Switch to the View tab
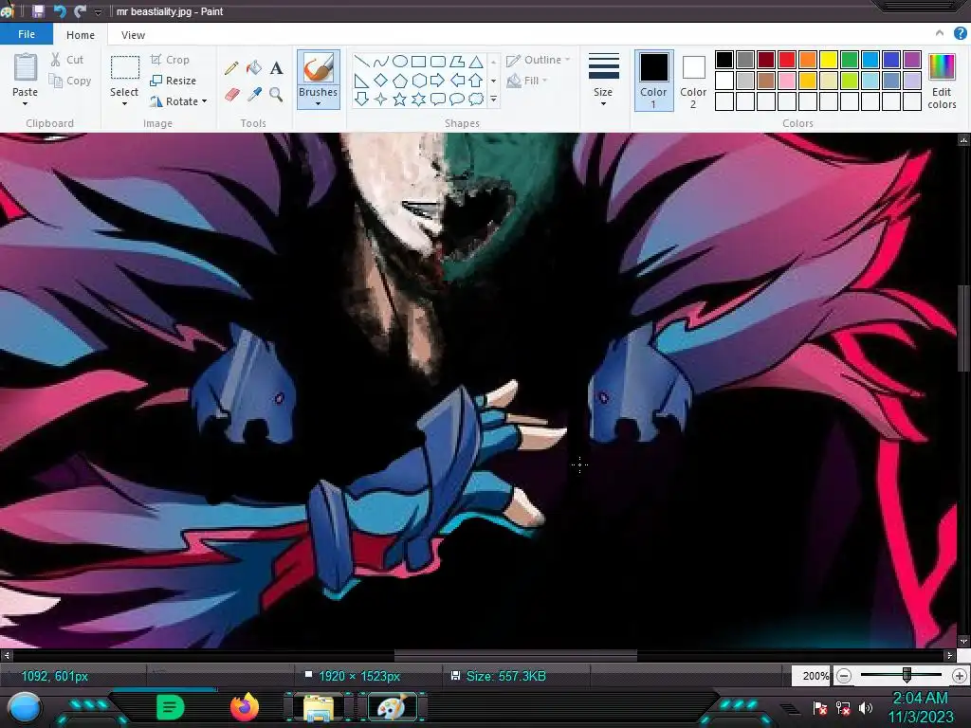 coord(133,35)
